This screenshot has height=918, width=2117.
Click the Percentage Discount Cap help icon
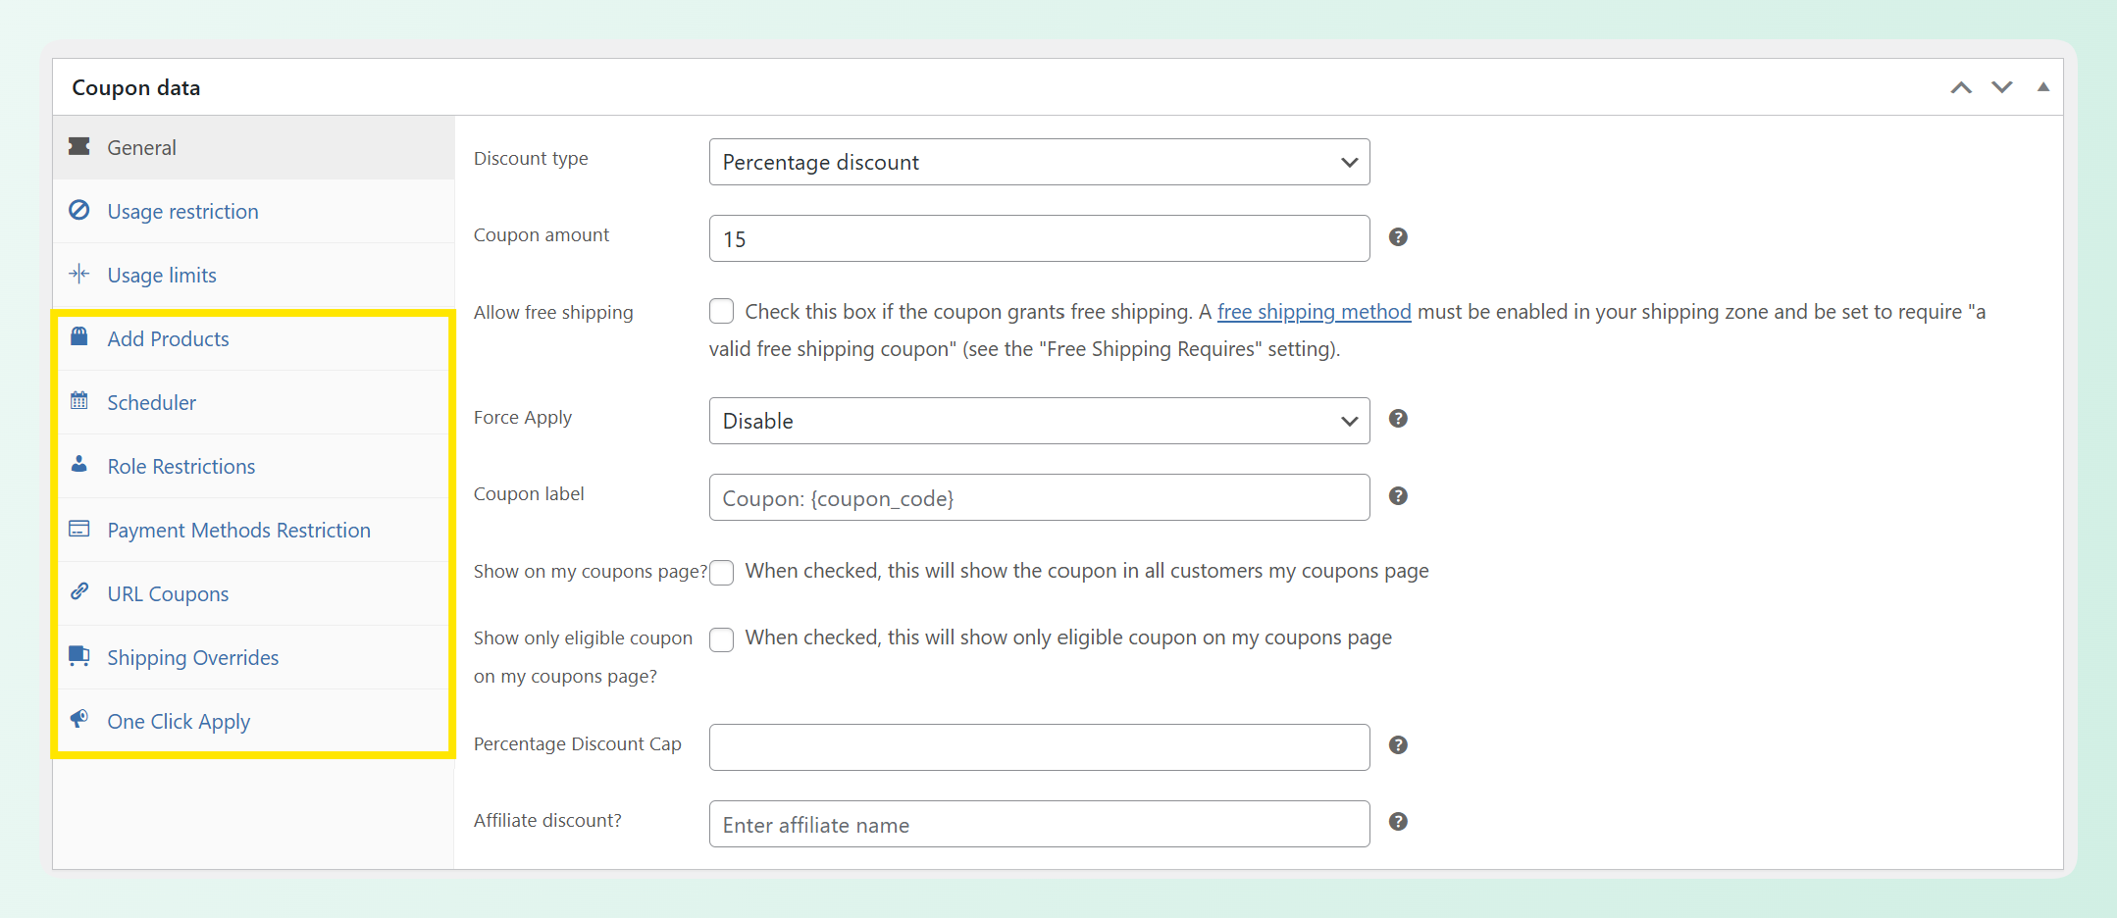(x=1398, y=745)
